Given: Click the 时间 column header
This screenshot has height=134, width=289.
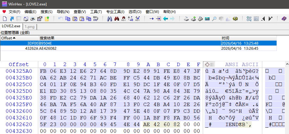Looking at the screenshot, I should click(x=249, y=38).
